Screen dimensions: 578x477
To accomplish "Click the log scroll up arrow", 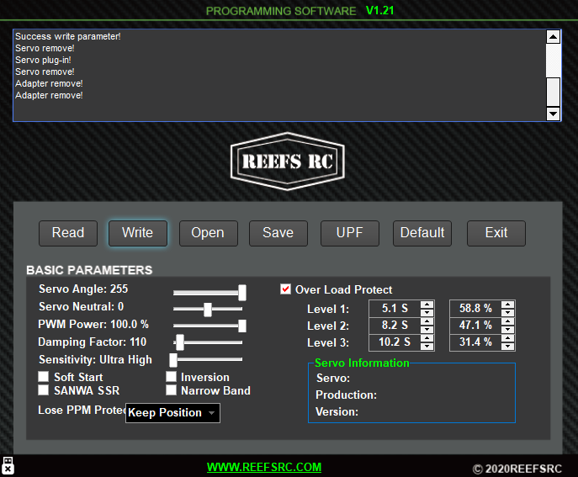I will pyautogui.click(x=553, y=36).
